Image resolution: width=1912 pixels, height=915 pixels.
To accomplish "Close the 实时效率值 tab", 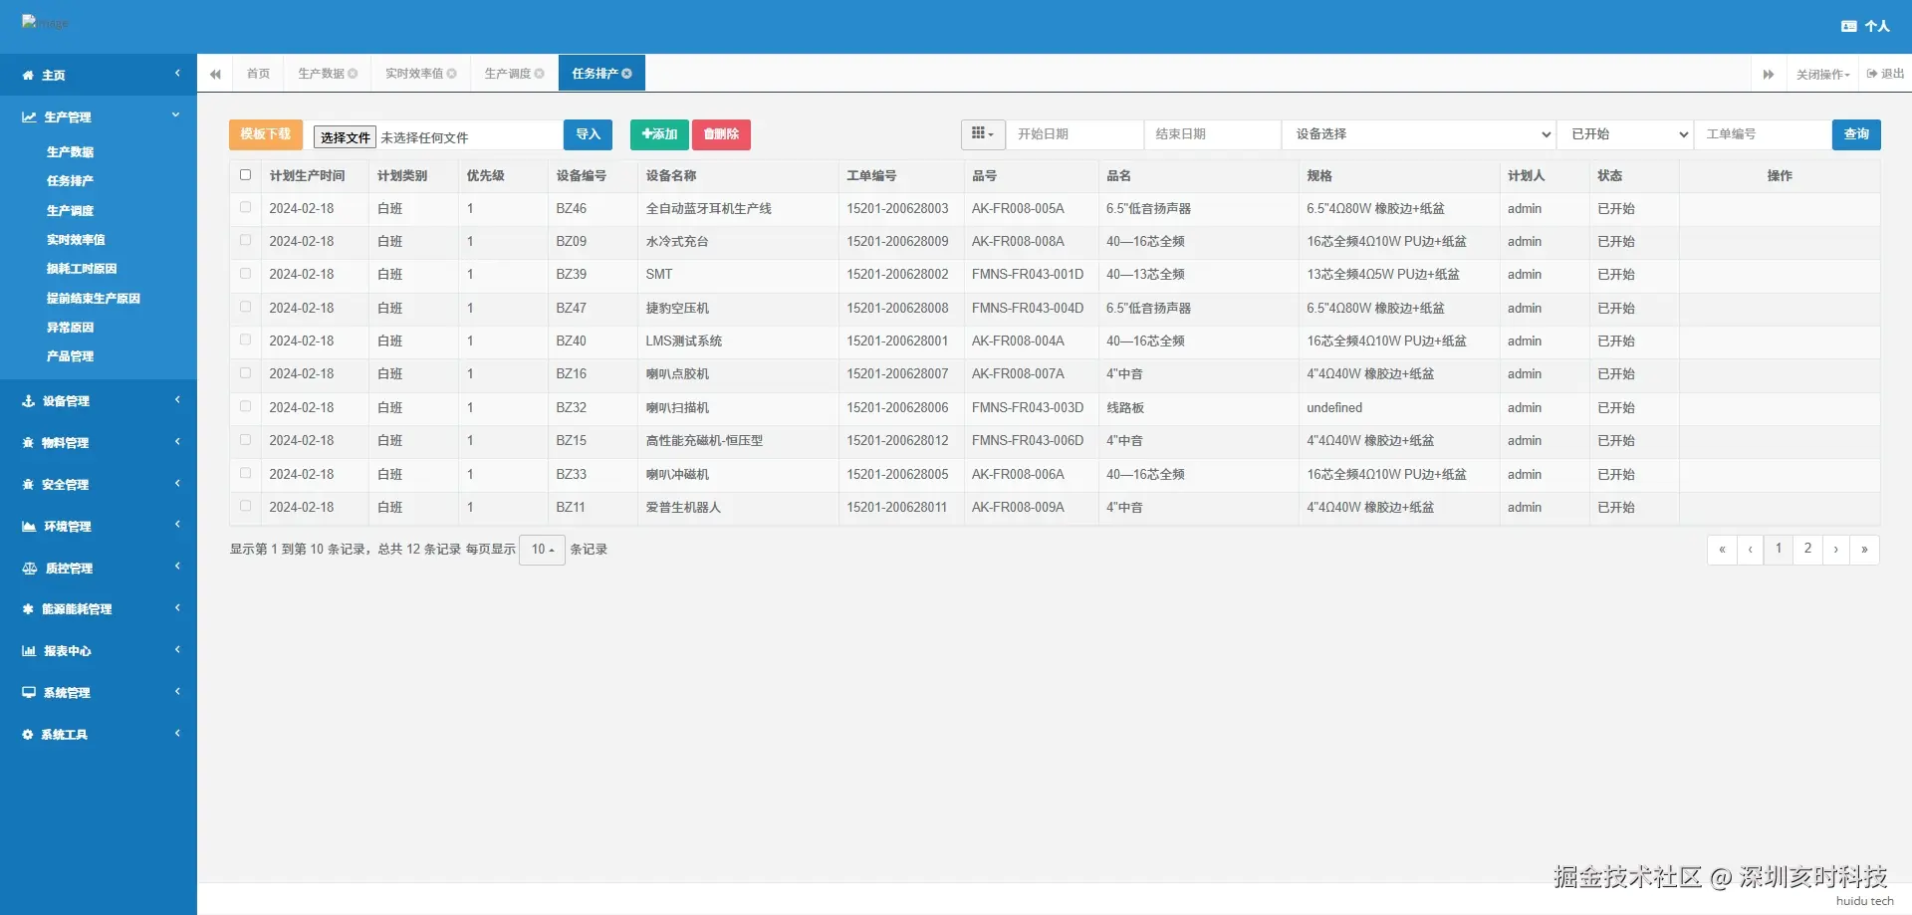I will 452,74.
